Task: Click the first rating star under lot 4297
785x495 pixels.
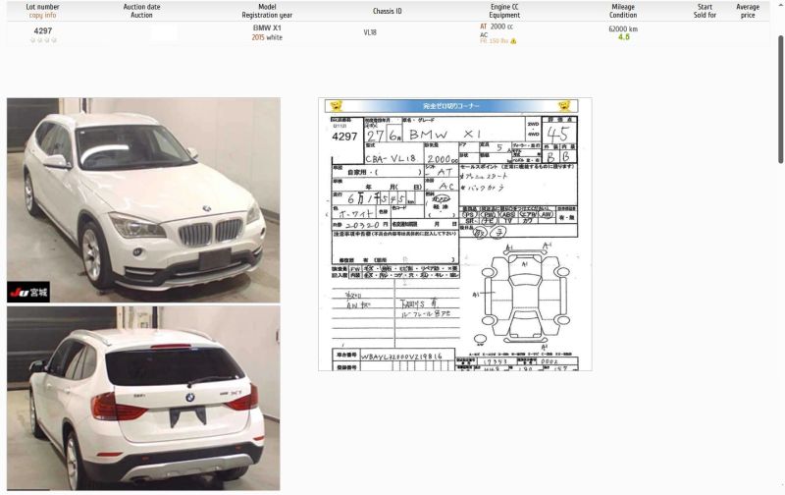Action: 33,40
